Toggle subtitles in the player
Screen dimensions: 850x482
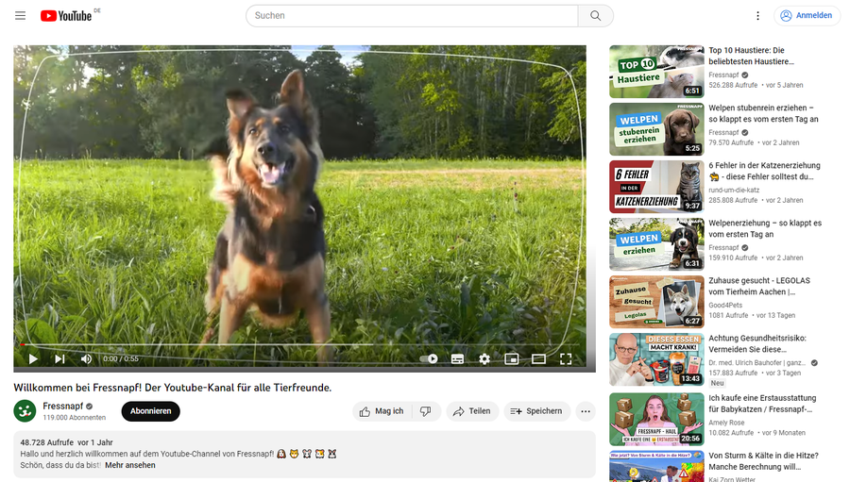457,359
